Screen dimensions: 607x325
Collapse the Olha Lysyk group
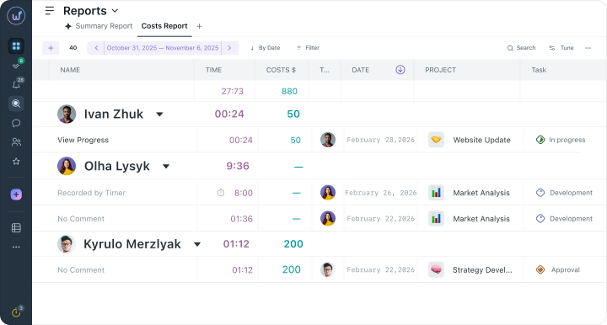coord(166,167)
